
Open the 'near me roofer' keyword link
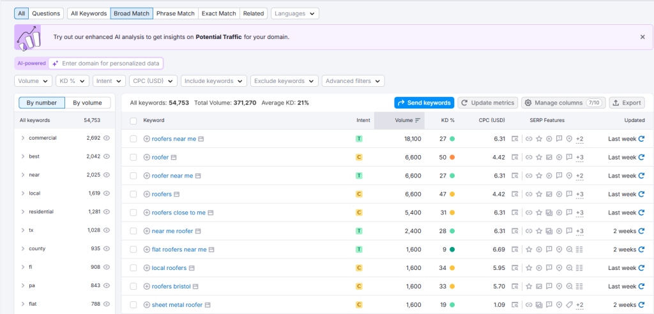[x=172, y=231]
